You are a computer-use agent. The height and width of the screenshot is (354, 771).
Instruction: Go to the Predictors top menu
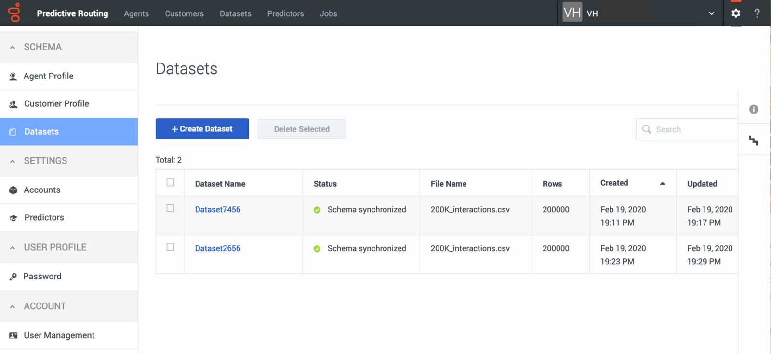point(286,13)
